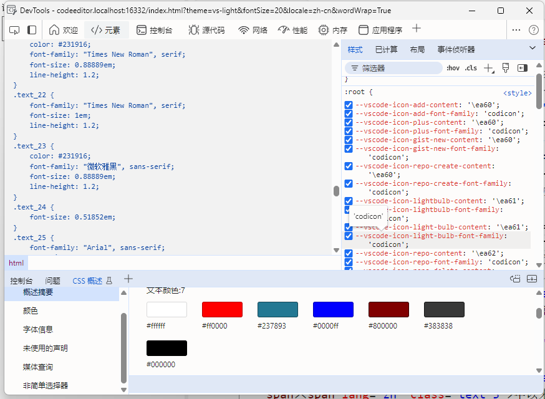This screenshot has width=545, height=399.
Task: Toggle --vscode-icon-light-bulb-font-family checkbox
Action: (349, 236)
